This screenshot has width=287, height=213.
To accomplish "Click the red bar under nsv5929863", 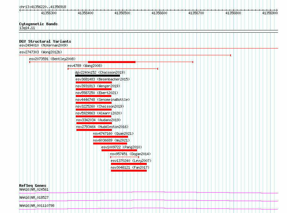I will [x=93, y=116].
